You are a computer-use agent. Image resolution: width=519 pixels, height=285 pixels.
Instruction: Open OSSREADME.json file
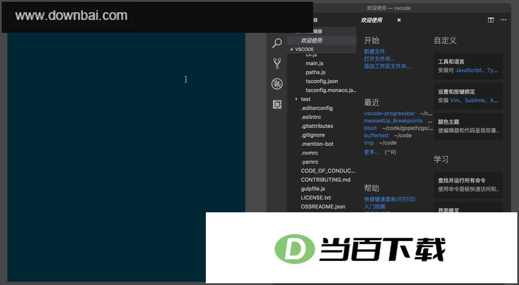pyautogui.click(x=323, y=206)
